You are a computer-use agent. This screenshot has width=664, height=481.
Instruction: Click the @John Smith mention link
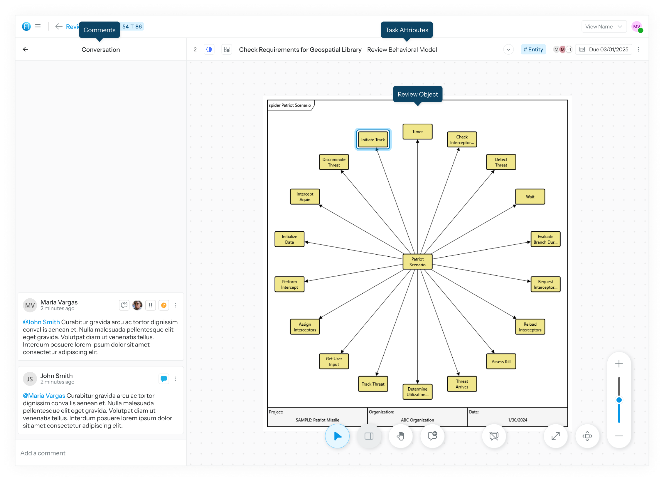click(x=41, y=322)
